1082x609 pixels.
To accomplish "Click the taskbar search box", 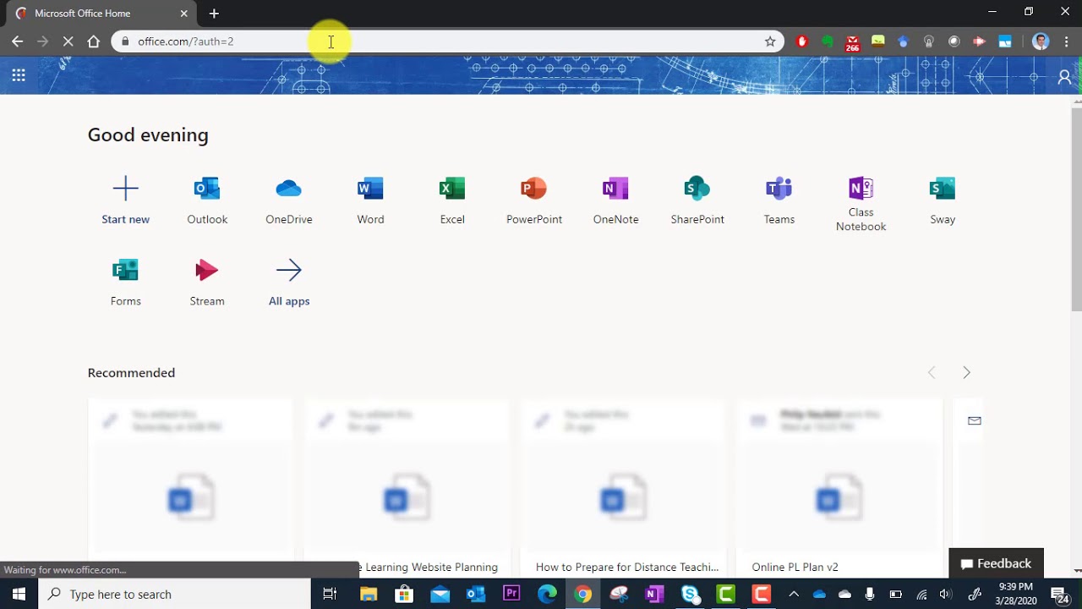I will point(175,594).
